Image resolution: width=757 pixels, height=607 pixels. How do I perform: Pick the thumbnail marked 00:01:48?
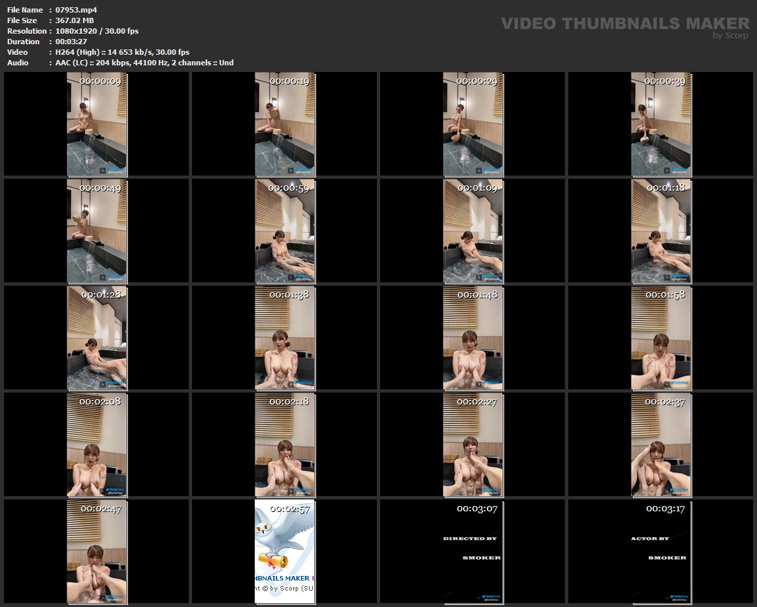(x=473, y=338)
